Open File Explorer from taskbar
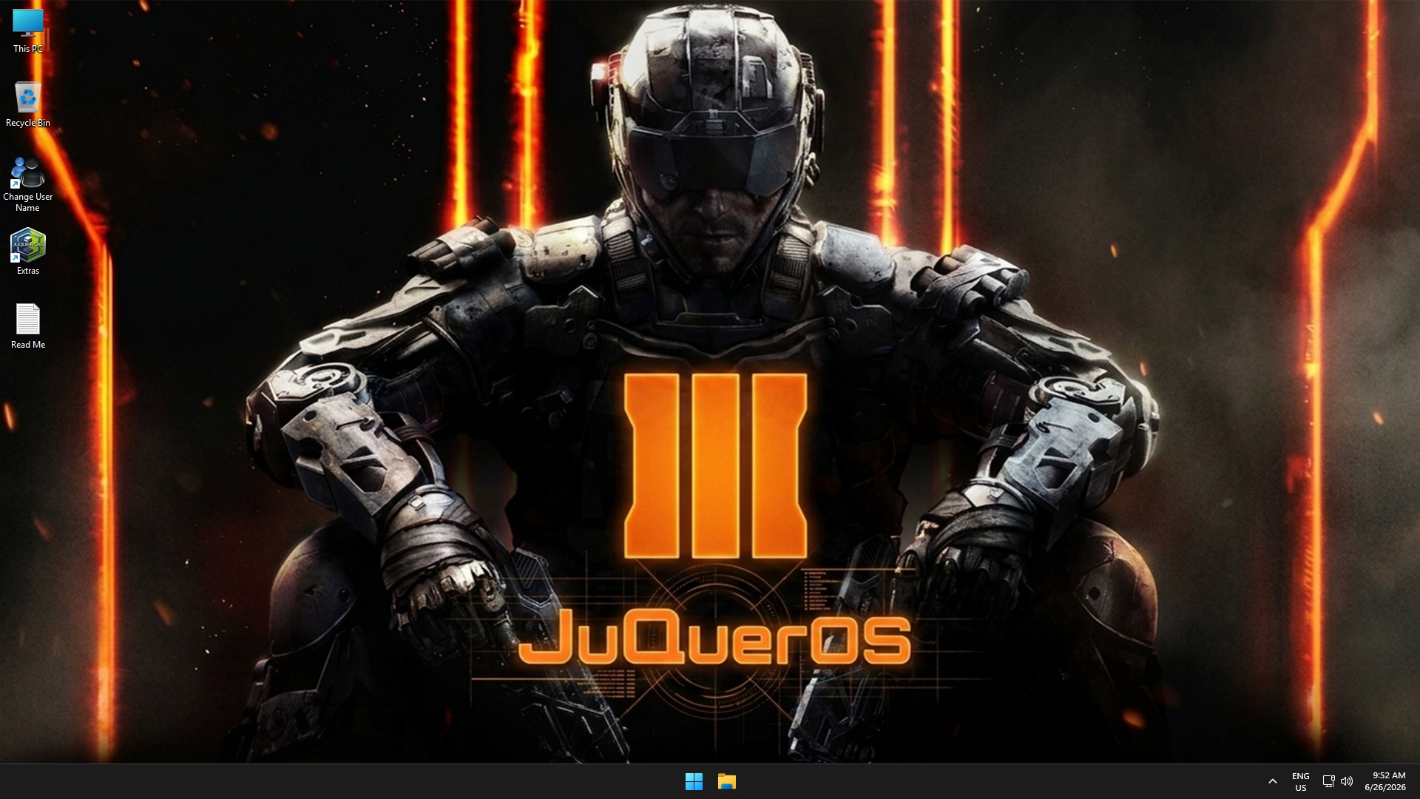Image resolution: width=1420 pixels, height=799 pixels. [727, 781]
